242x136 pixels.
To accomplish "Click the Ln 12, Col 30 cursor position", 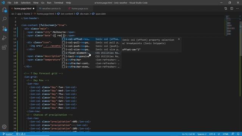I will pyautogui.click(x=188, y=134).
